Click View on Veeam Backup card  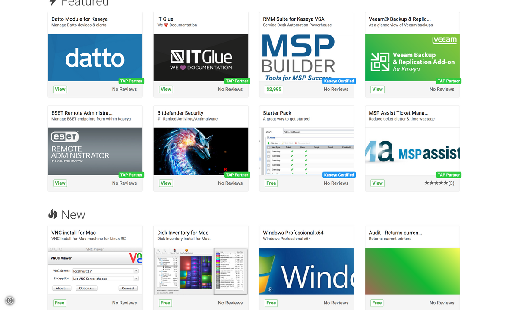coord(377,89)
